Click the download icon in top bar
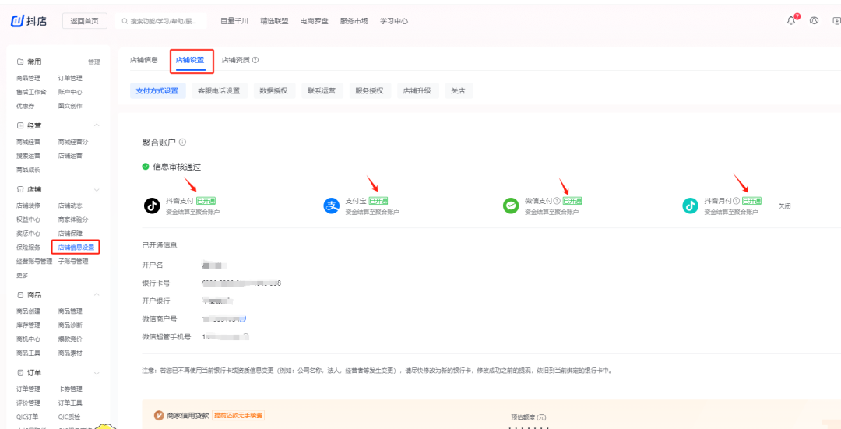The width and height of the screenshot is (841, 429). point(836,21)
